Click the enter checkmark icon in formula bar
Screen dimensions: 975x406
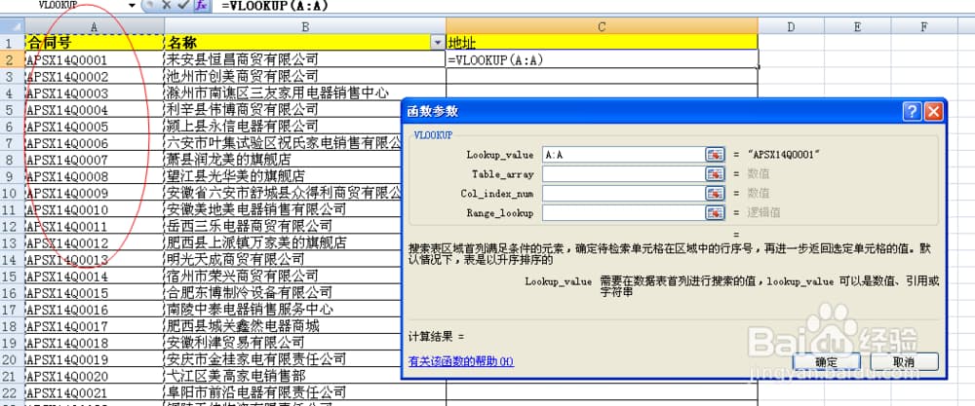pos(183,5)
